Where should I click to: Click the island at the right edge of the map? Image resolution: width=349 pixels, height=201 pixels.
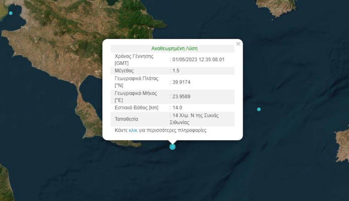(x=343, y=144)
